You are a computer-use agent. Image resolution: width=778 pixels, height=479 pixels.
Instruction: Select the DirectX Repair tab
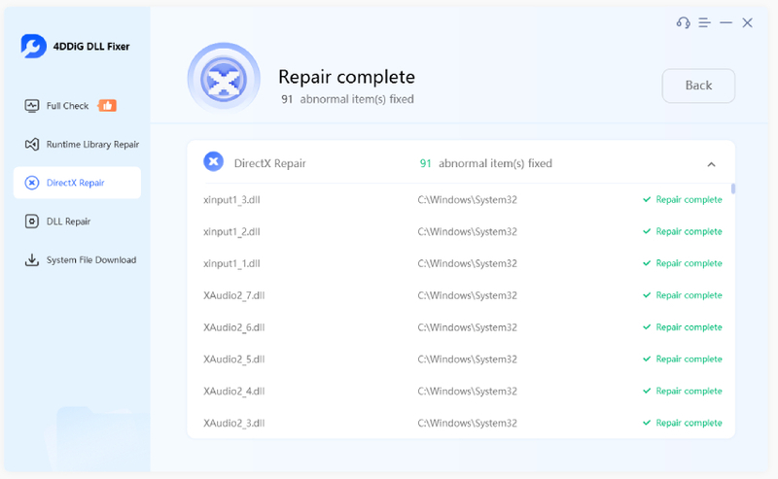(77, 183)
